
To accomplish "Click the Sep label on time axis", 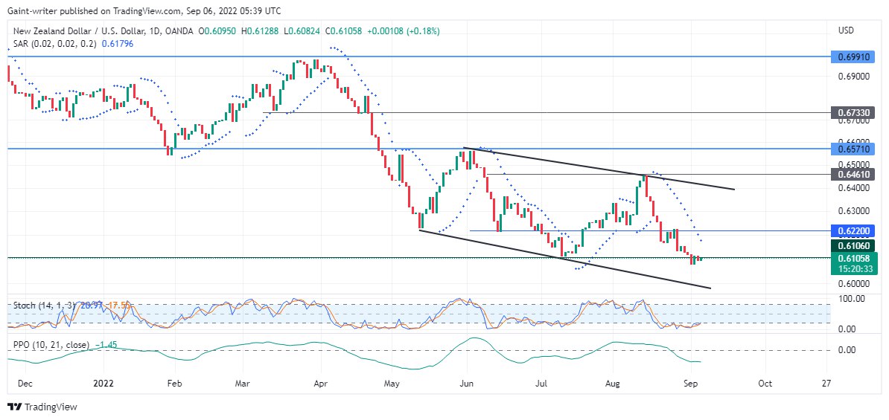I will click(x=691, y=384).
